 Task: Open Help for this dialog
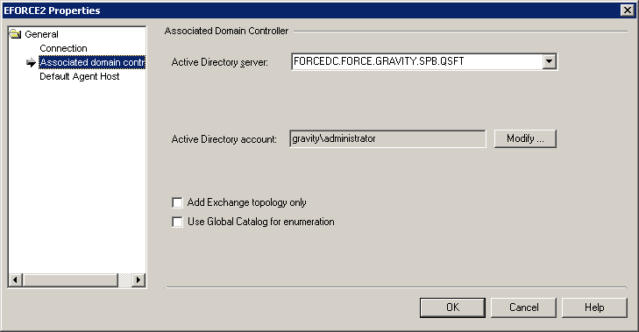click(x=594, y=307)
